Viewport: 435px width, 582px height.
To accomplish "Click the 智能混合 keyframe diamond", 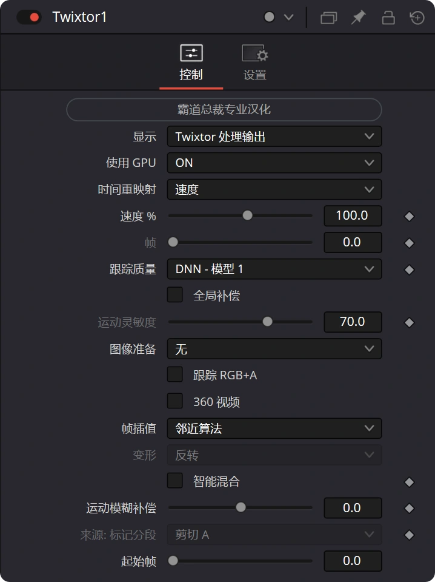I will [409, 482].
